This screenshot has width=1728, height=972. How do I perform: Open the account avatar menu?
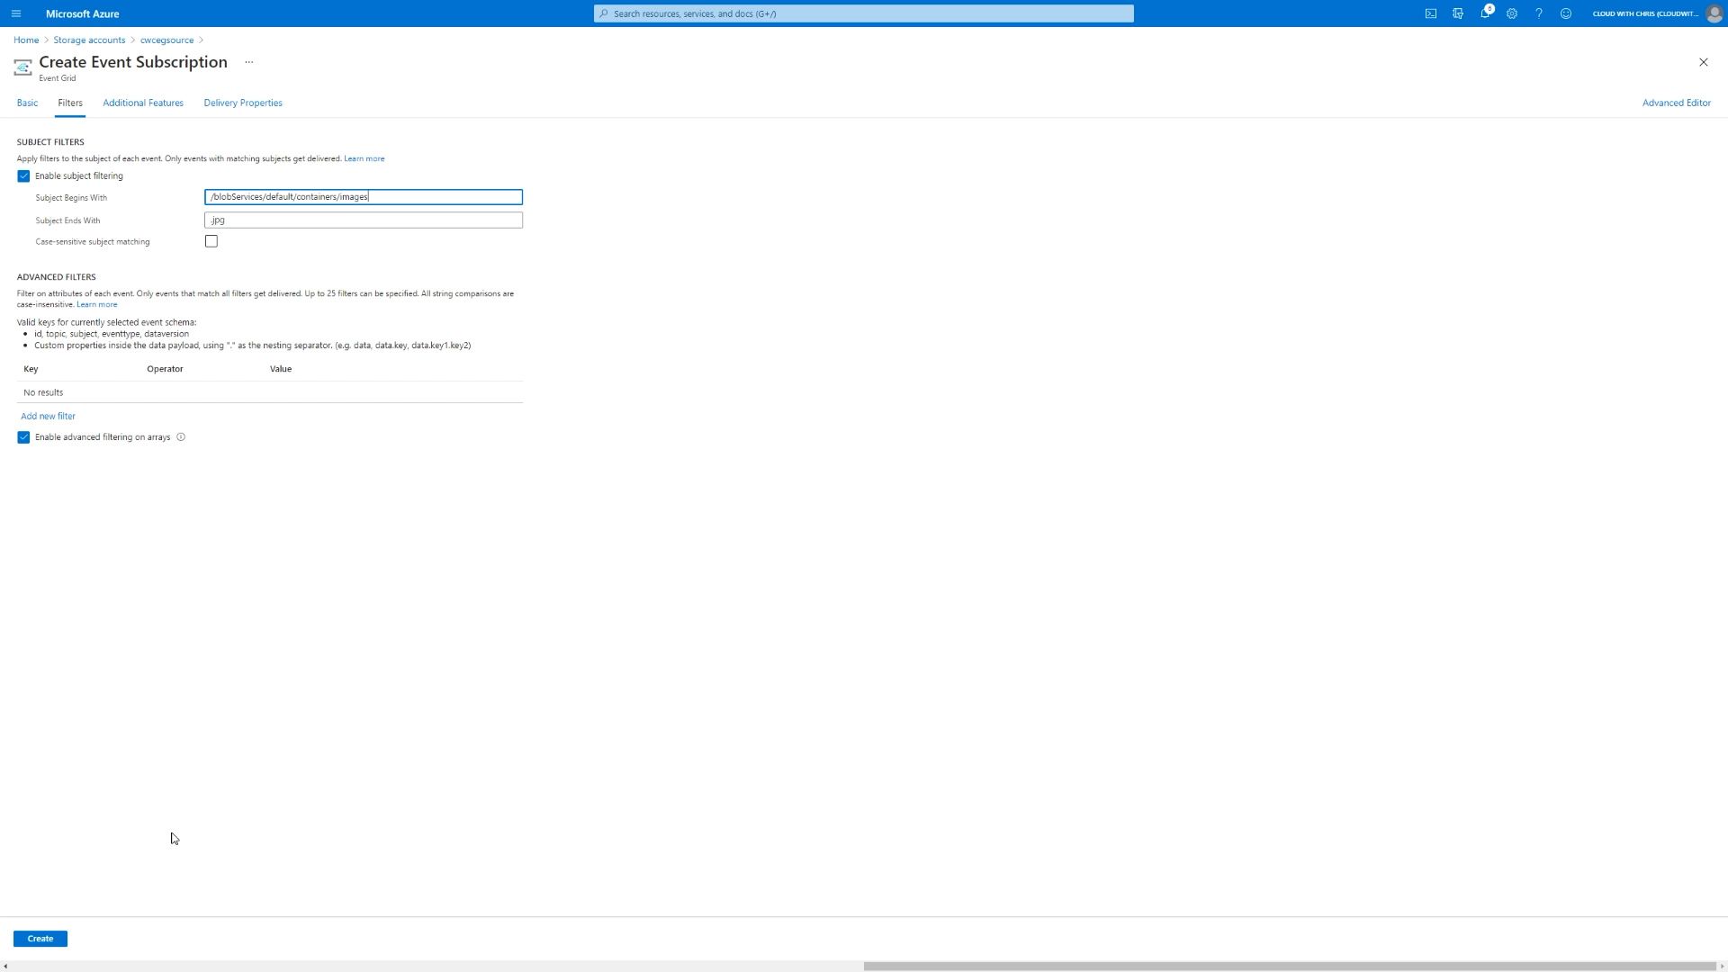(1714, 13)
